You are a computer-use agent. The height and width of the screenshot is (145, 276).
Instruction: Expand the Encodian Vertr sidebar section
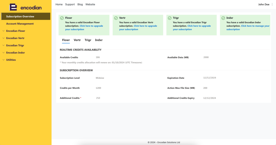pos(15,38)
